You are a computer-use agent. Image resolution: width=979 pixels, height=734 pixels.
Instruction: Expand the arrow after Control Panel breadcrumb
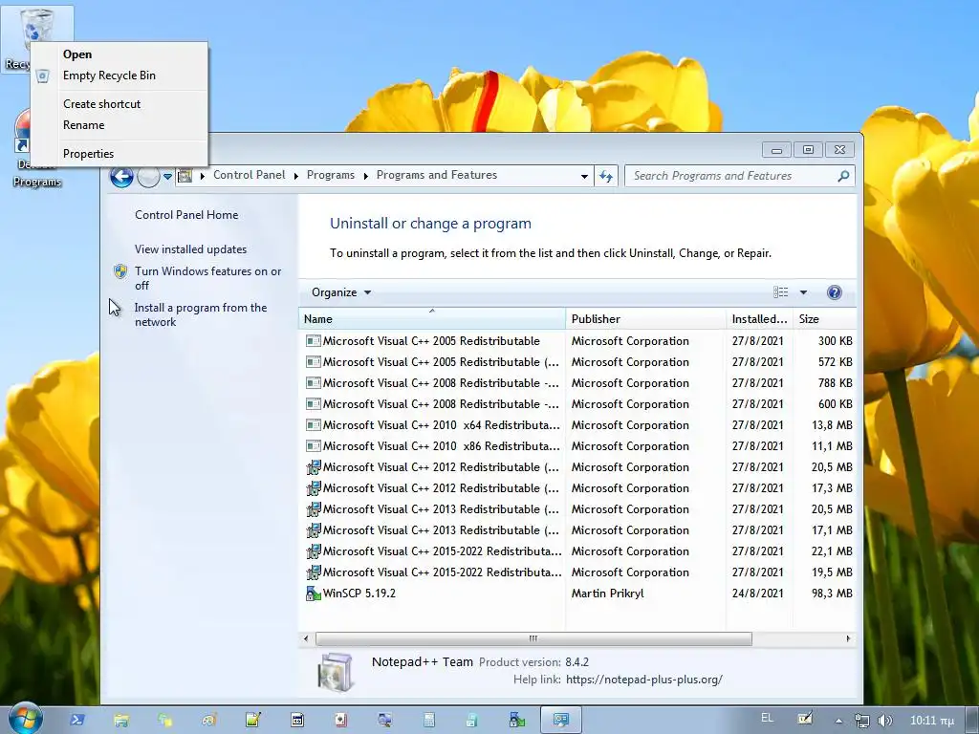(x=296, y=176)
